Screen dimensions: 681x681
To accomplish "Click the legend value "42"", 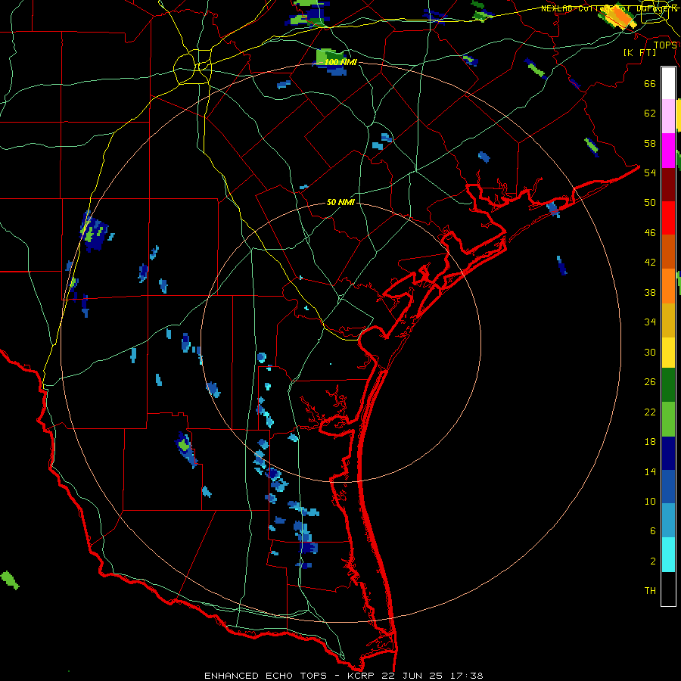I will pyautogui.click(x=650, y=263).
